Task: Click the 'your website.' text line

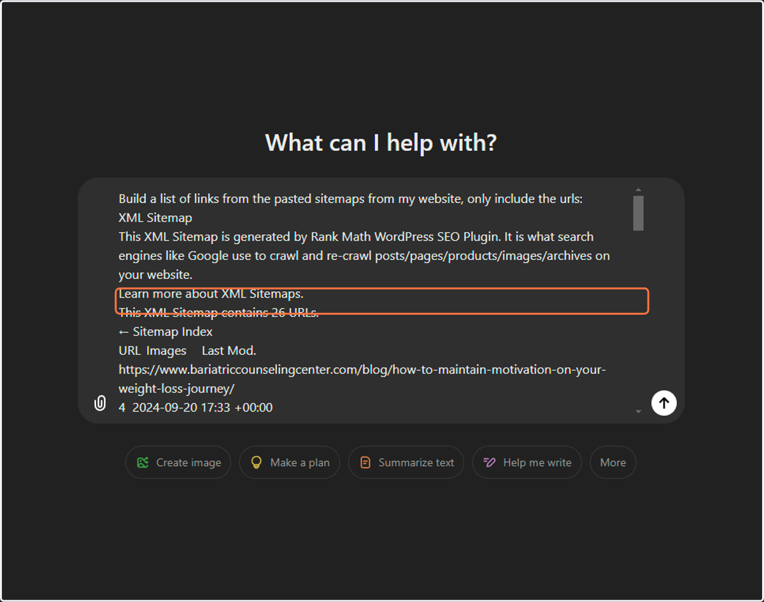Action: tap(155, 275)
